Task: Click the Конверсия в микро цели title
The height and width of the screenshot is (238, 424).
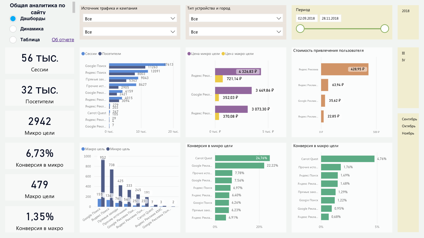Action: pos(210,146)
